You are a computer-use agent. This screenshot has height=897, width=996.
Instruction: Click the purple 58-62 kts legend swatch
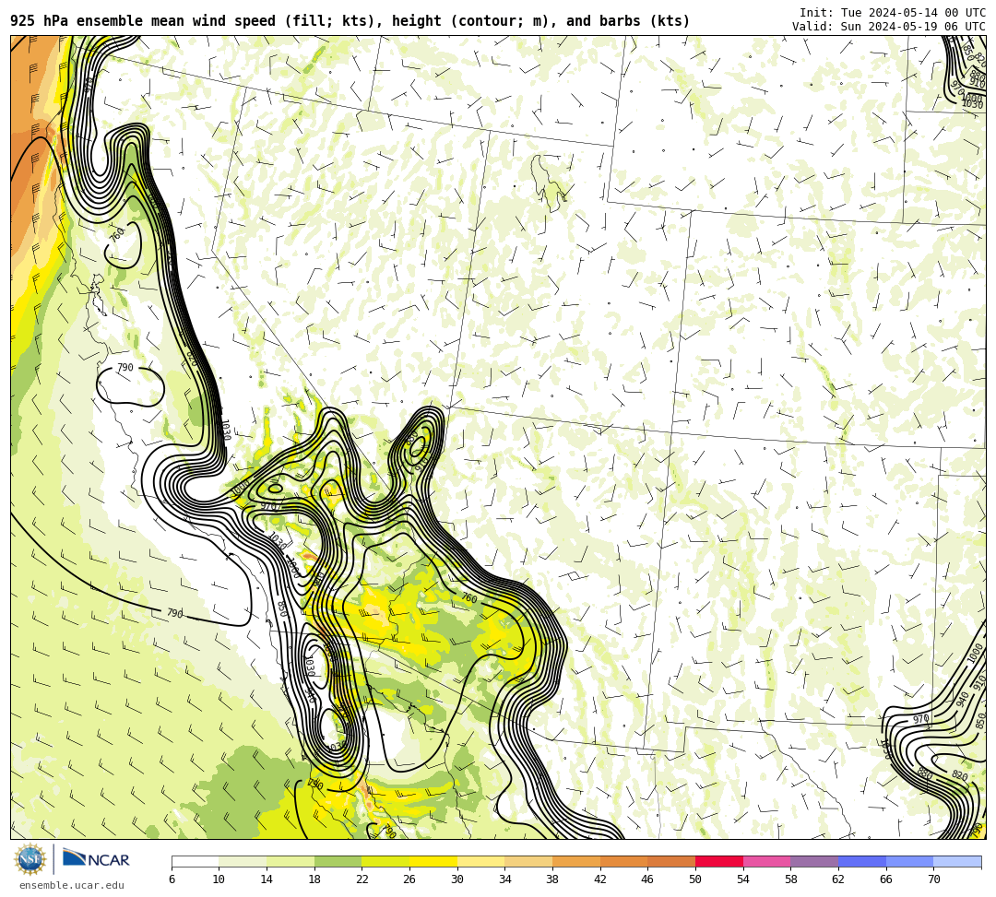[x=814, y=861]
